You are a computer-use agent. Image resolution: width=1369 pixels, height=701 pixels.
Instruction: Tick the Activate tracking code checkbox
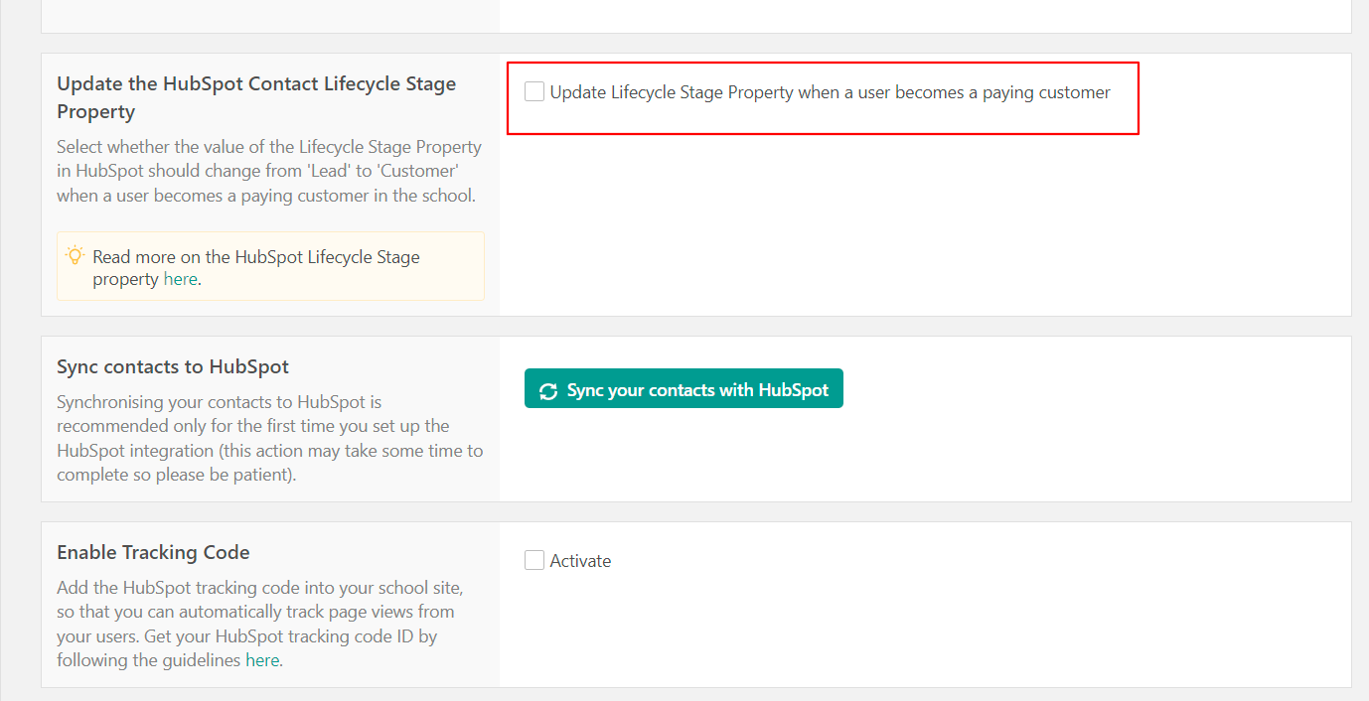[x=534, y=560]
